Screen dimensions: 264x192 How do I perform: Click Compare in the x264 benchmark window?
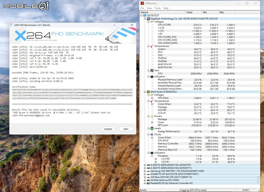108,129
